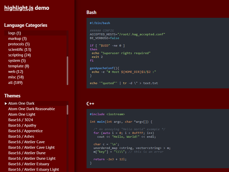Click the Themes heading

(12, 96)
